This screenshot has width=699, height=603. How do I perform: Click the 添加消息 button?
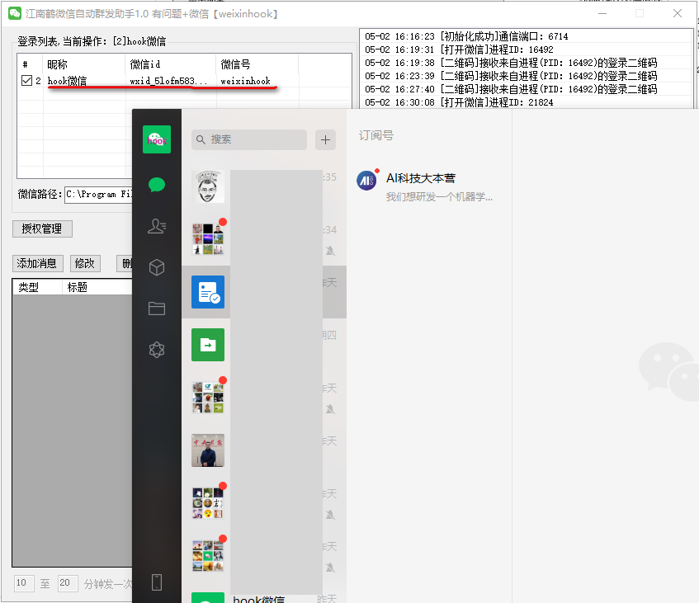click(37, 263)
